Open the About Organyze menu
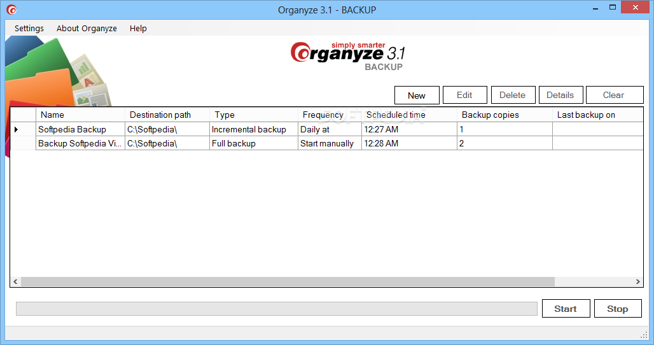 pyautogui.click(x=87, y=29)
